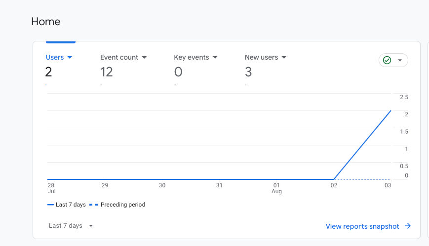
Task: Switch to the Key events tab
Action: [x=192, y=57]
